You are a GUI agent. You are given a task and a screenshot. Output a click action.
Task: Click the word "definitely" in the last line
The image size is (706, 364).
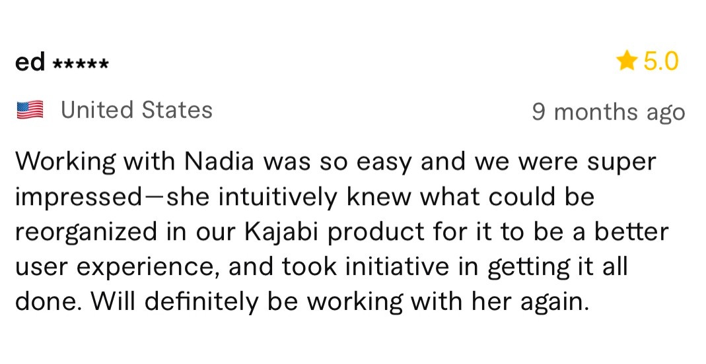click(201, 301)
